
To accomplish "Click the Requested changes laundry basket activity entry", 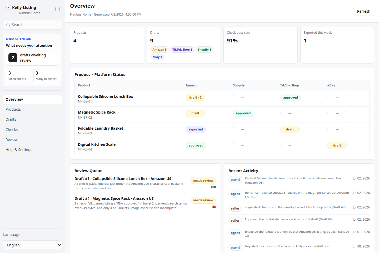I will point(299,208).
